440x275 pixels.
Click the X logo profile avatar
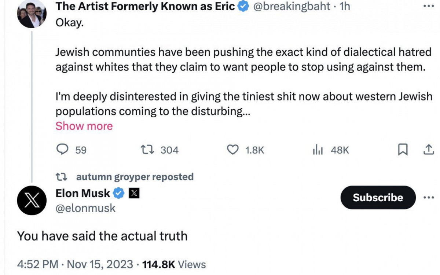(x=32, y=200)
